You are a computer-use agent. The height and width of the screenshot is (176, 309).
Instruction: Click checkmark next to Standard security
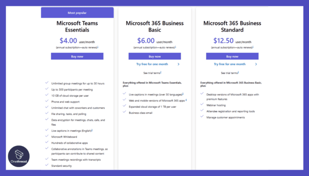click(46, 165)
